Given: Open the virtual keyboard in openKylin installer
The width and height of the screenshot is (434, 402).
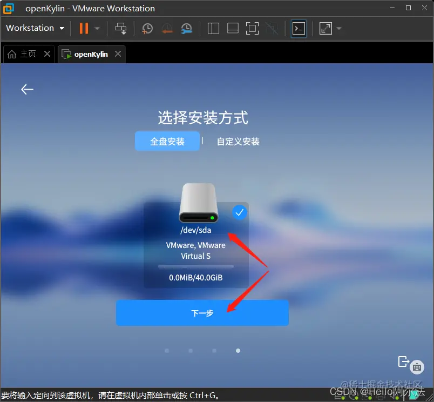Looking at the screenshot, I should pos(417,367).
